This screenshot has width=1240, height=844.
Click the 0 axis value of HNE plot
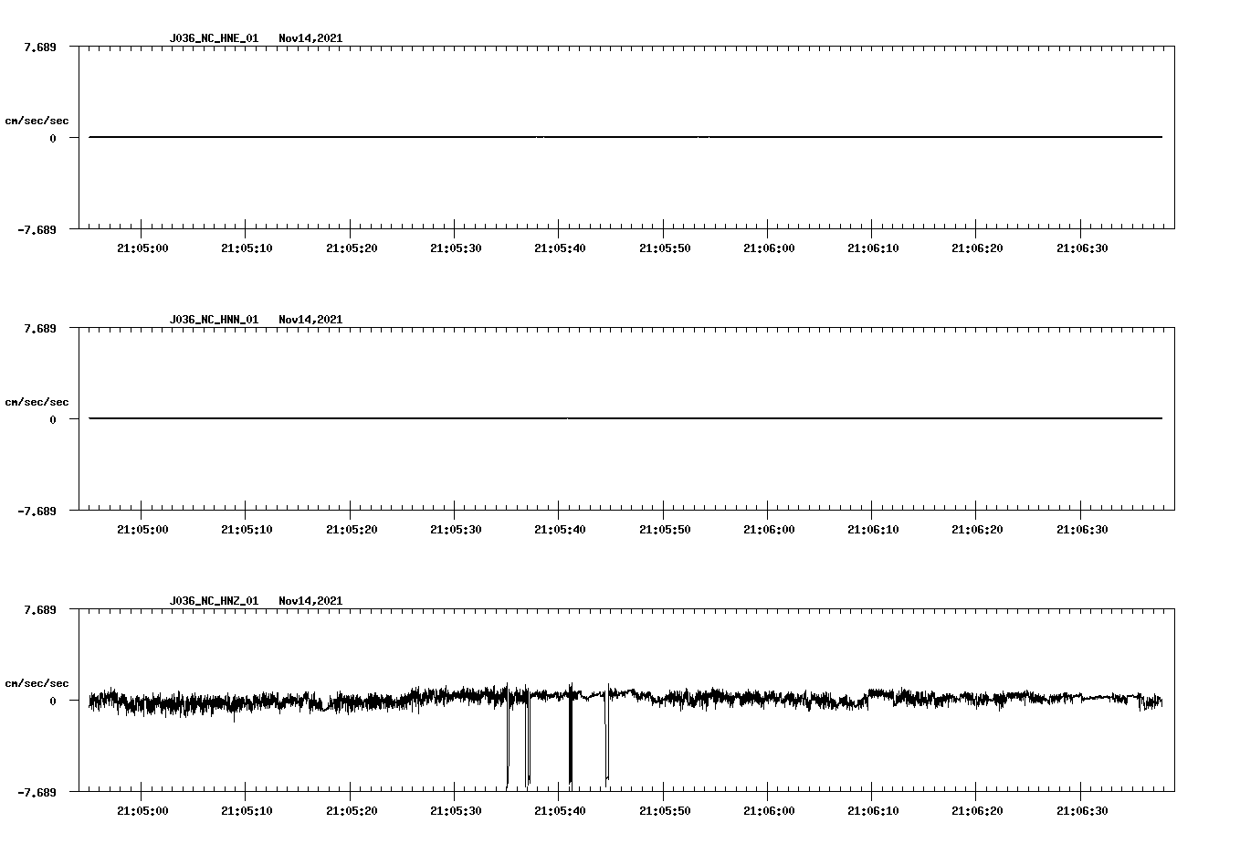click(53, 138)
